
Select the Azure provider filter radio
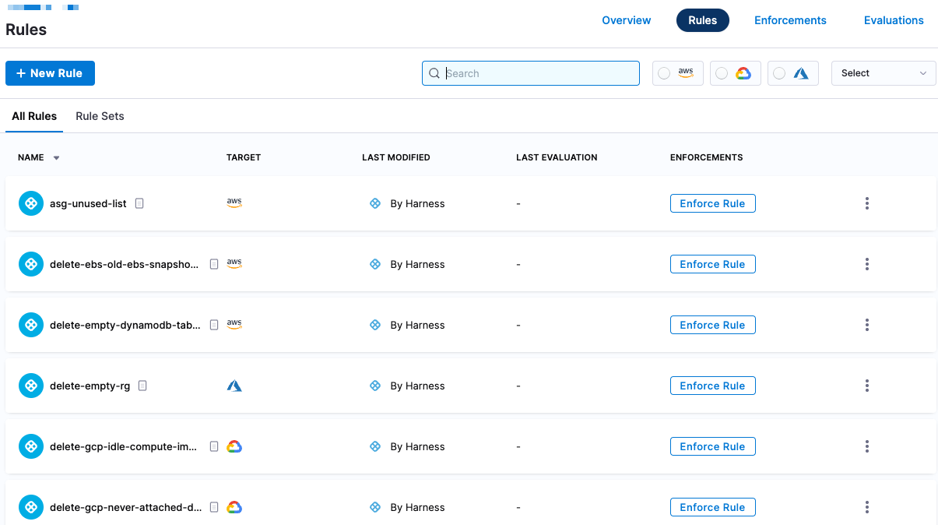coord(779,73)
